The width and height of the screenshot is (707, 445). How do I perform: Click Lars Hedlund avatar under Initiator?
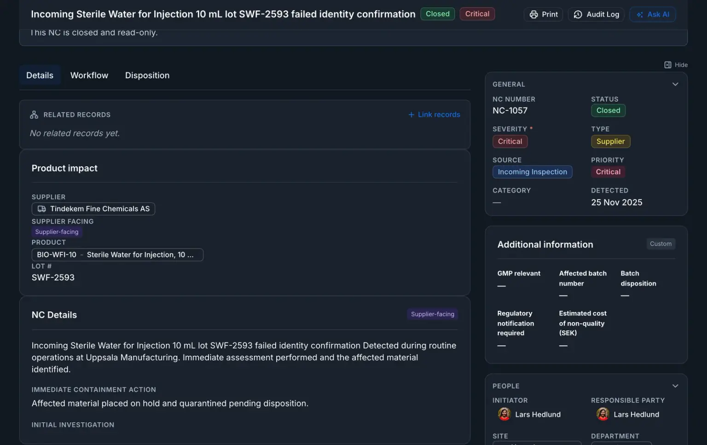(x=504, y=414)
